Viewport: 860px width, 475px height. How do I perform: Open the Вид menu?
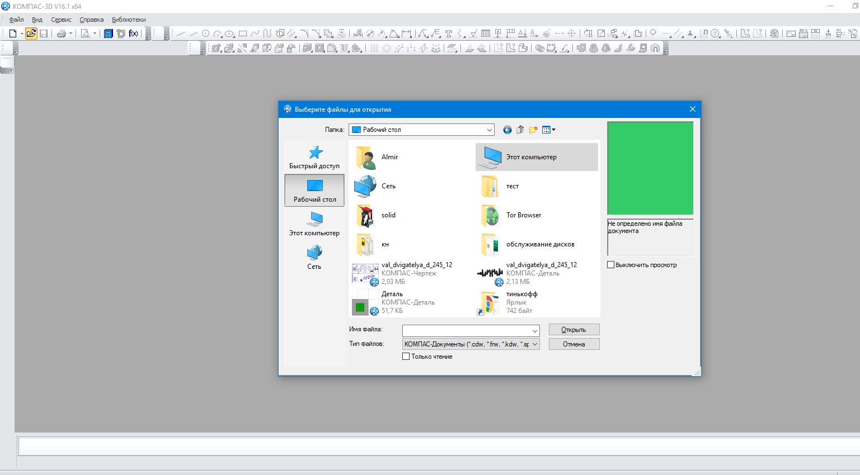coord(37,20)
